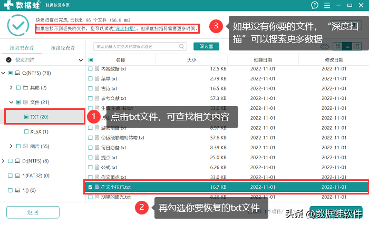Image resolution: width=369 pixels, height=225 pixels.
Task: Switch to thumbnail grid view
Action: tap(338, 46)
